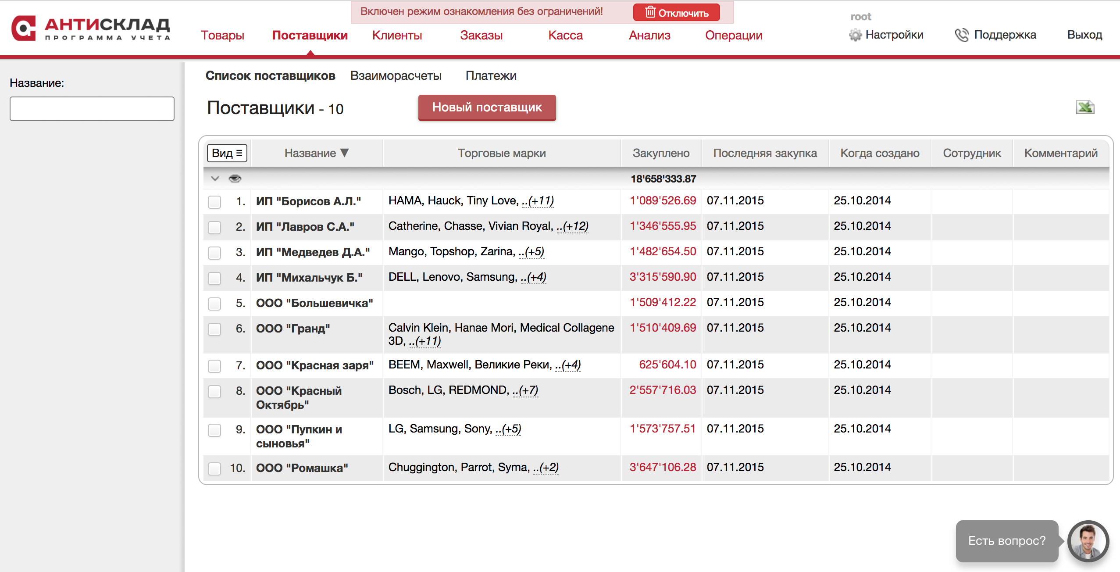The image size is (1120, 572).
Task: Expand the chevron in the totals row
Action: pos(215,179)
